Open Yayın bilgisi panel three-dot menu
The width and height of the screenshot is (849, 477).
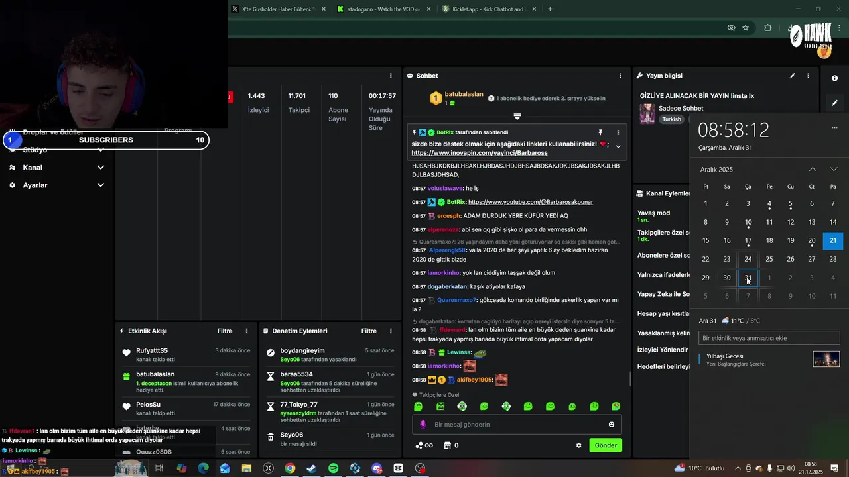coord(808,76)
